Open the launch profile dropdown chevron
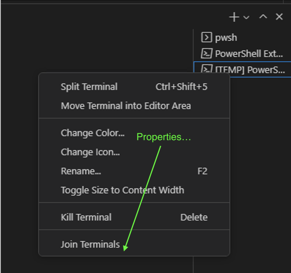 click(x=246, y=18)
